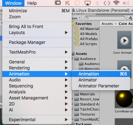Open AirPlay display menu bar icon
The height and width of the screenshot is (125, 133).
click(88, 3)
